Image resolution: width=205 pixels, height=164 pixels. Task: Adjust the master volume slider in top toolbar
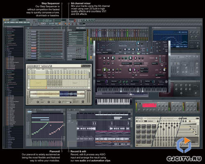34,23
